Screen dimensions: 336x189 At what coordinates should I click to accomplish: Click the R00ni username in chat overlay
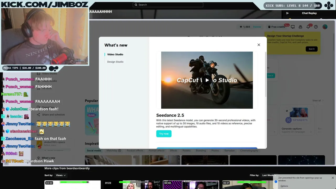pyautogui.click(x=11, y=154)
